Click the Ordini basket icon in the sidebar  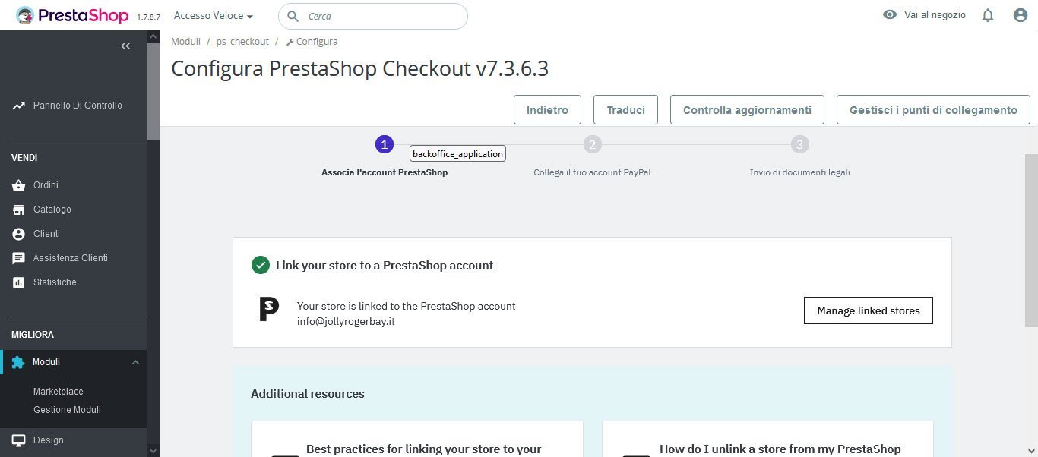point(19,185)
